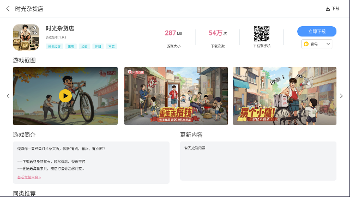
Task: Click the 下载到手机 label under QR code
Action: [x=262, y=46]
